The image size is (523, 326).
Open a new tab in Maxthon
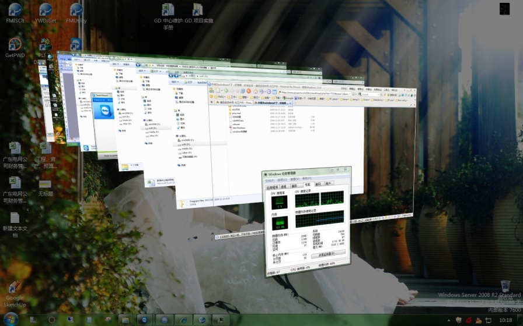coord(295,104)
